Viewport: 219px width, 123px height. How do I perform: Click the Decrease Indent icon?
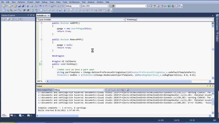24,10
